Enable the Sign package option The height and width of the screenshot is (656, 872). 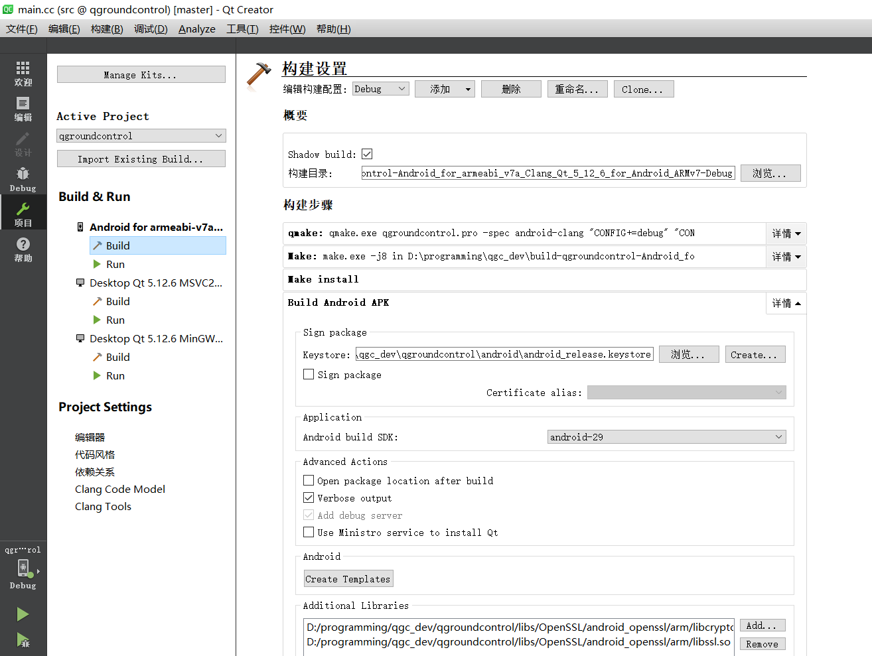coord(308,374)
